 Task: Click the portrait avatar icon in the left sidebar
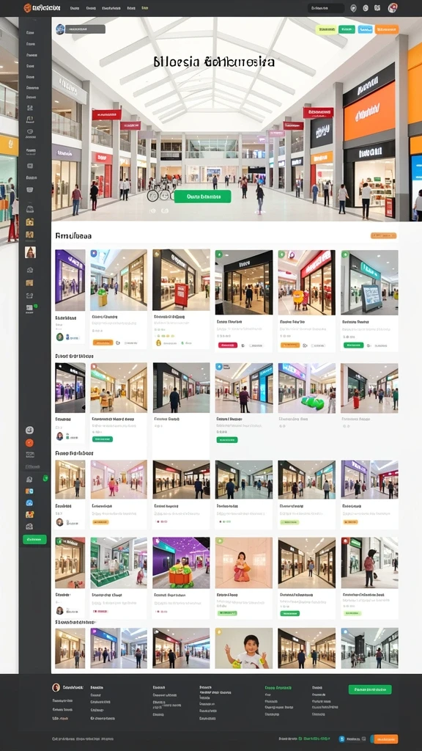coord(30,252)
